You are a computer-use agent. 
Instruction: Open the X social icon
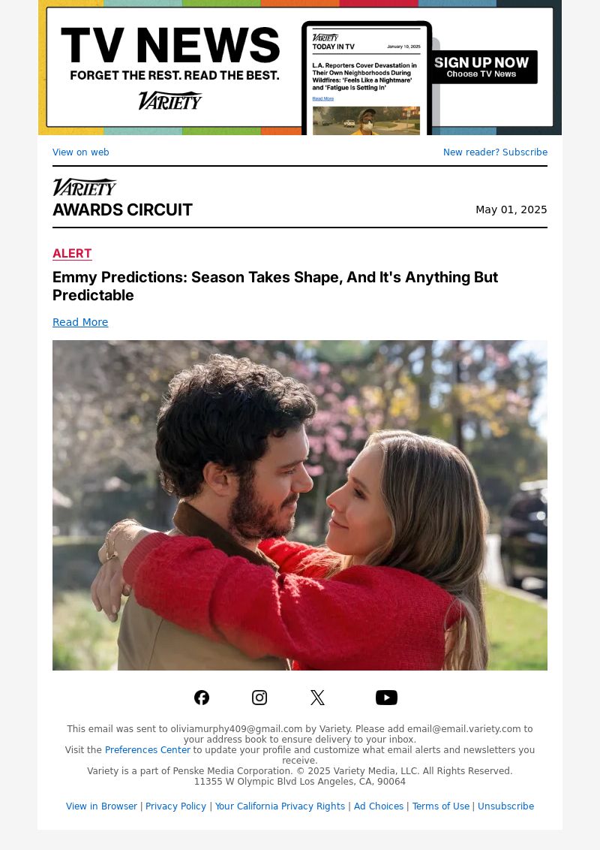[x=317, y=697]
